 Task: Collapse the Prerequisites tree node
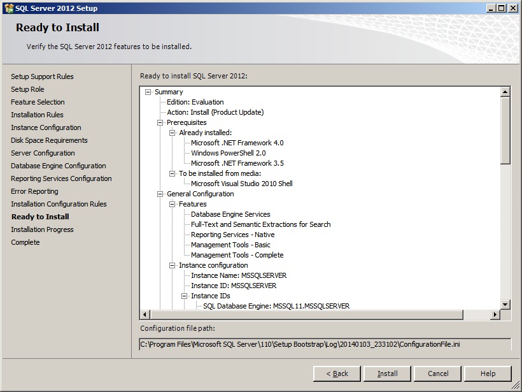click(x=160, y=122)
